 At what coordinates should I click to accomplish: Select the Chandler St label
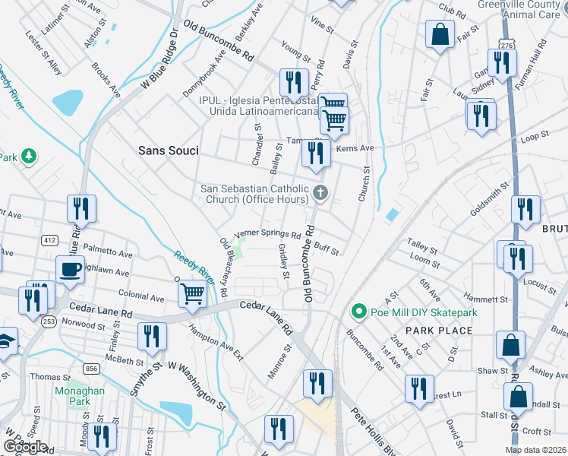point(257,144)
